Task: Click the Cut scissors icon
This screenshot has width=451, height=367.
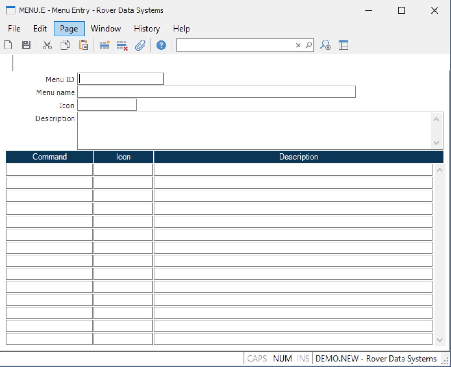Action: (x=47, y=45)
